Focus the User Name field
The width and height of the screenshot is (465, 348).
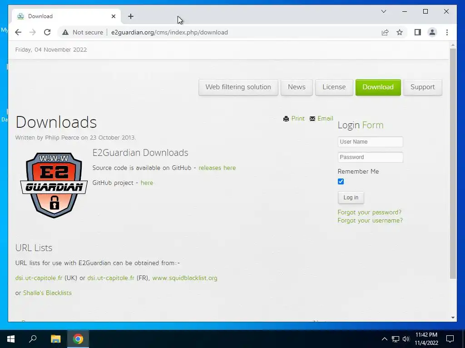(x=371, y=142)
